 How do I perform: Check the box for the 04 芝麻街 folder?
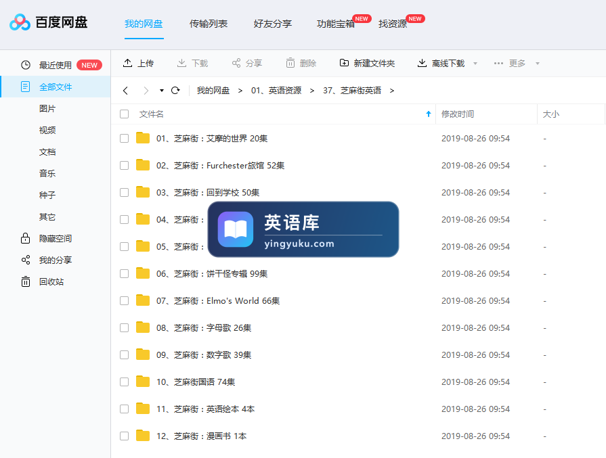tap(124, 219)
